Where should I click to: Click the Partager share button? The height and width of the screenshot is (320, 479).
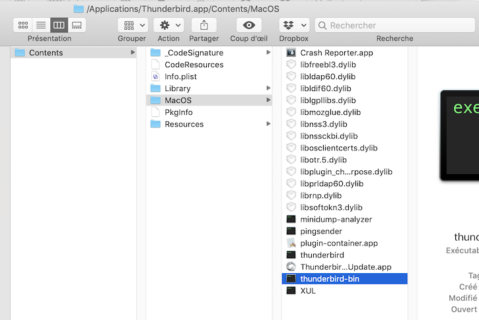[x=204, y=25]
